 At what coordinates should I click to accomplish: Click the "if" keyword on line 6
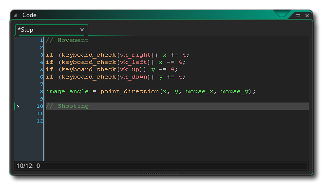[x=50, y=77]
